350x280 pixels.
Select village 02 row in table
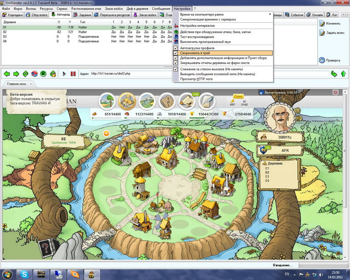(87, 32)
